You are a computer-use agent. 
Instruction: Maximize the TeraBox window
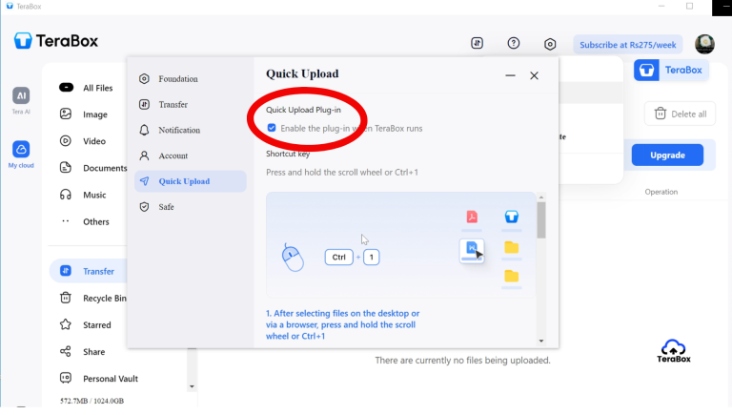coord(689,6)
